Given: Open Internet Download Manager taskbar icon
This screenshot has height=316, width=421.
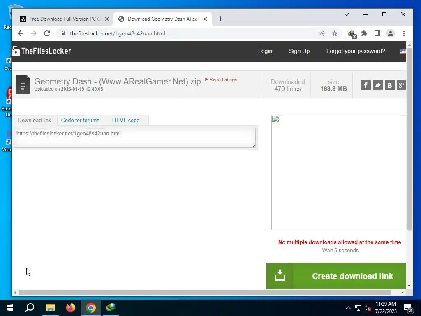Looking at the screenshot, I should click(x=111, y=308).
